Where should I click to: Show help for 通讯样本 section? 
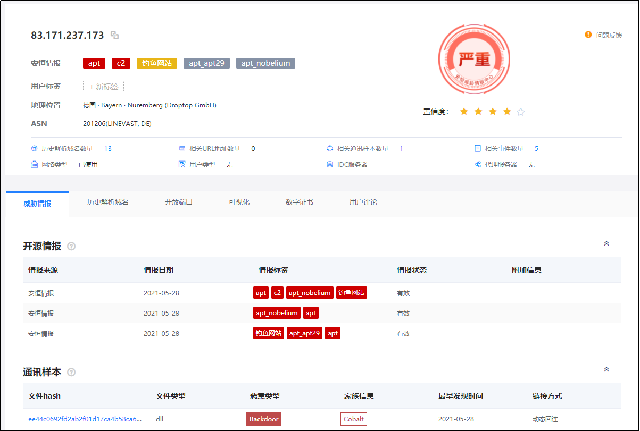click(71, 373)
